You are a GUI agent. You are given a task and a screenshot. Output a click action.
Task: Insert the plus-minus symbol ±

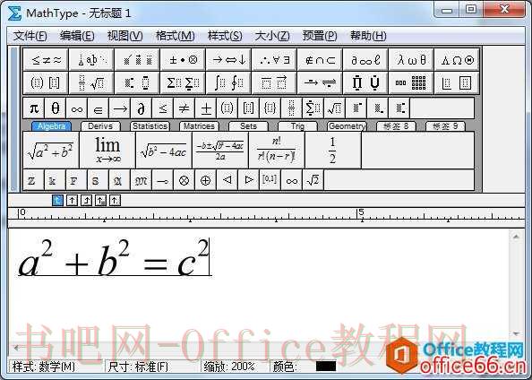(x=206, y=108)
